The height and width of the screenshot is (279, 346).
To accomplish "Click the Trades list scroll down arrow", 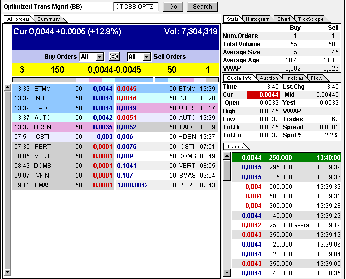I will [x=227, y=274].
